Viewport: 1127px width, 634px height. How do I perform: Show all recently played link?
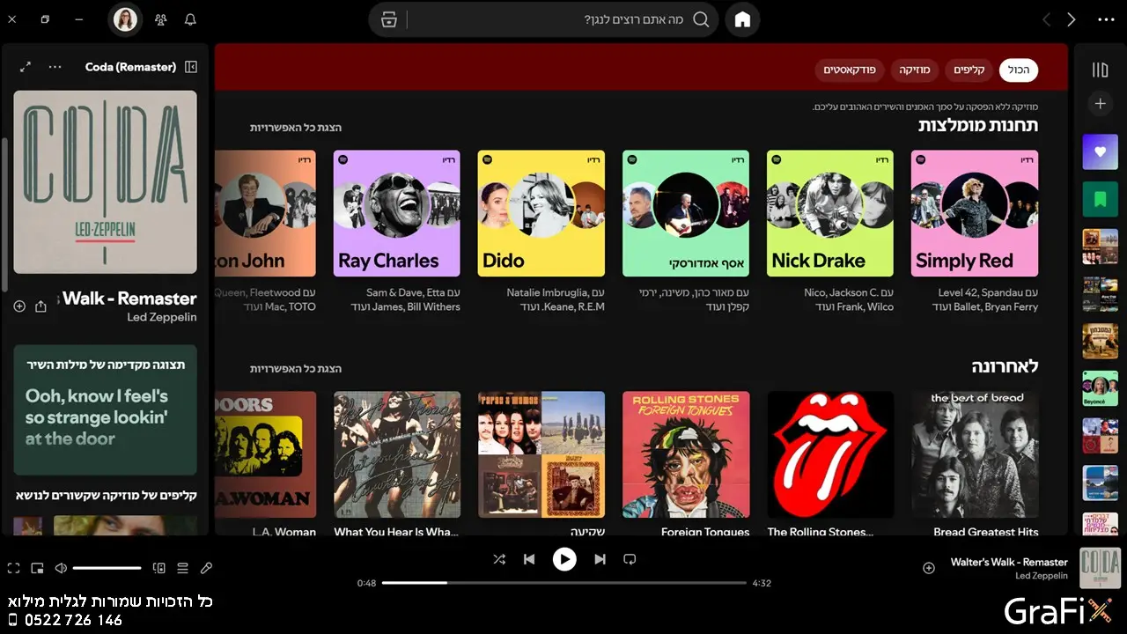pyautogui.click(x=296, y=369)
